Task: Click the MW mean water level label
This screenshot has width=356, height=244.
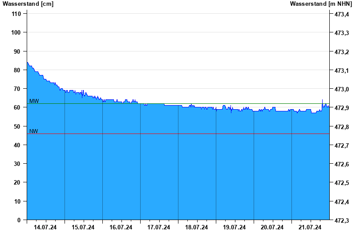Action: (34, 101)
